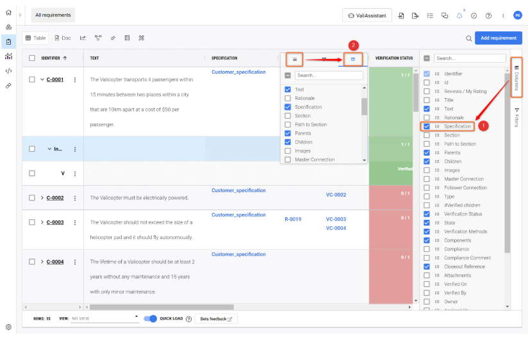Click the import icon in top bar
530x337 pixels.
[401, 15]
